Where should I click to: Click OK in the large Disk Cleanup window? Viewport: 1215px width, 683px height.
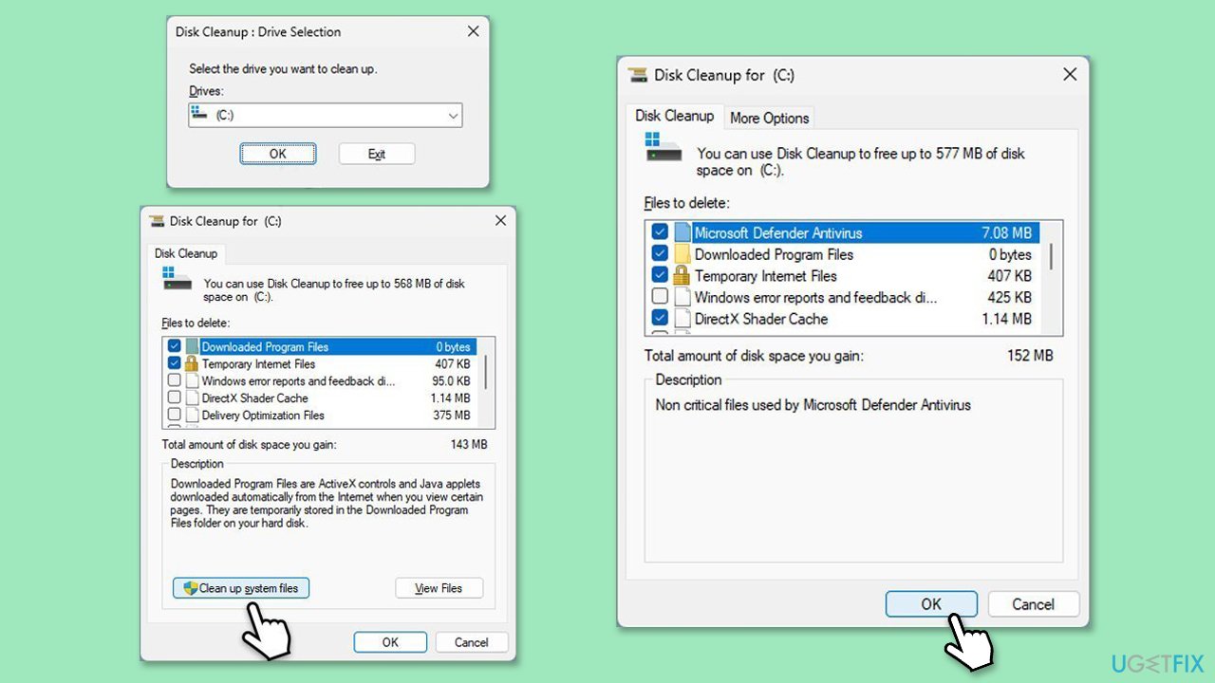pos(931,604)
